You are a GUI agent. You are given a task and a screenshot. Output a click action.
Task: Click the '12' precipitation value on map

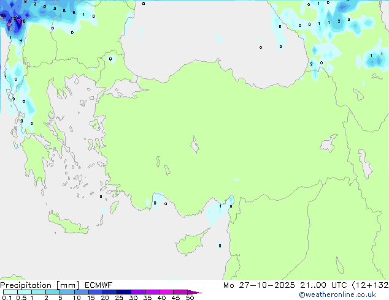click(x=13, y=19)
